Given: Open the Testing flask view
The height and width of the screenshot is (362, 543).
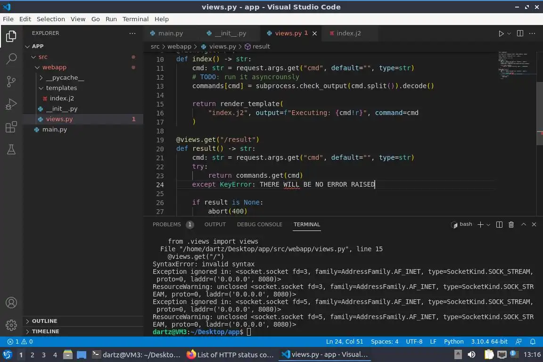Looking at the screenshot, I should pyautogui.click(x=11, y=149).
